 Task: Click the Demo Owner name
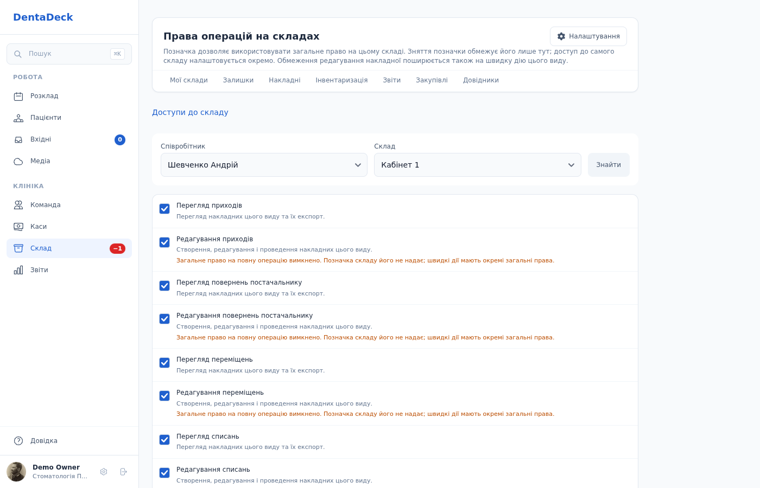[x=56, y=467]
